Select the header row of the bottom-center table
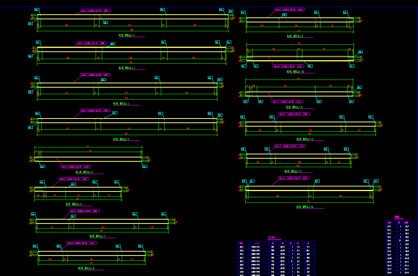This screenshot has width=418, height=276. tap(276, 243)
